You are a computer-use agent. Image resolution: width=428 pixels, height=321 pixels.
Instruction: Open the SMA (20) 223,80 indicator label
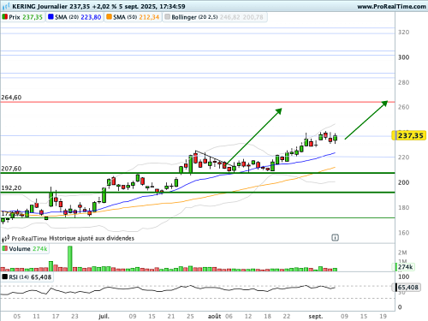(74, 17)
